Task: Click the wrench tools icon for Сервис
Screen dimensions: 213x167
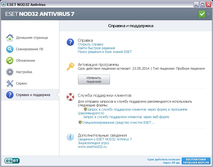Action: pos(10,83)
